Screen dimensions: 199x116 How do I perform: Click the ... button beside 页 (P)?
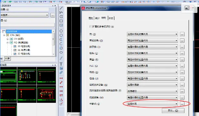pyautogui.click(x=182, y=34)
